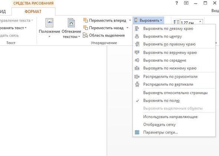Image resolution: width=219 pixels, height=156 pixels.
Task: Open the Положение position dropdown
Action: click(49, 28)
